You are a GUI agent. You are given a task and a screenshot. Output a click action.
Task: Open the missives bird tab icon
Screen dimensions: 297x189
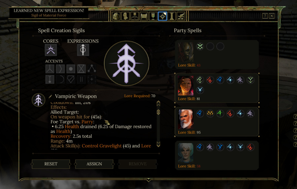(x=181, y=16)
